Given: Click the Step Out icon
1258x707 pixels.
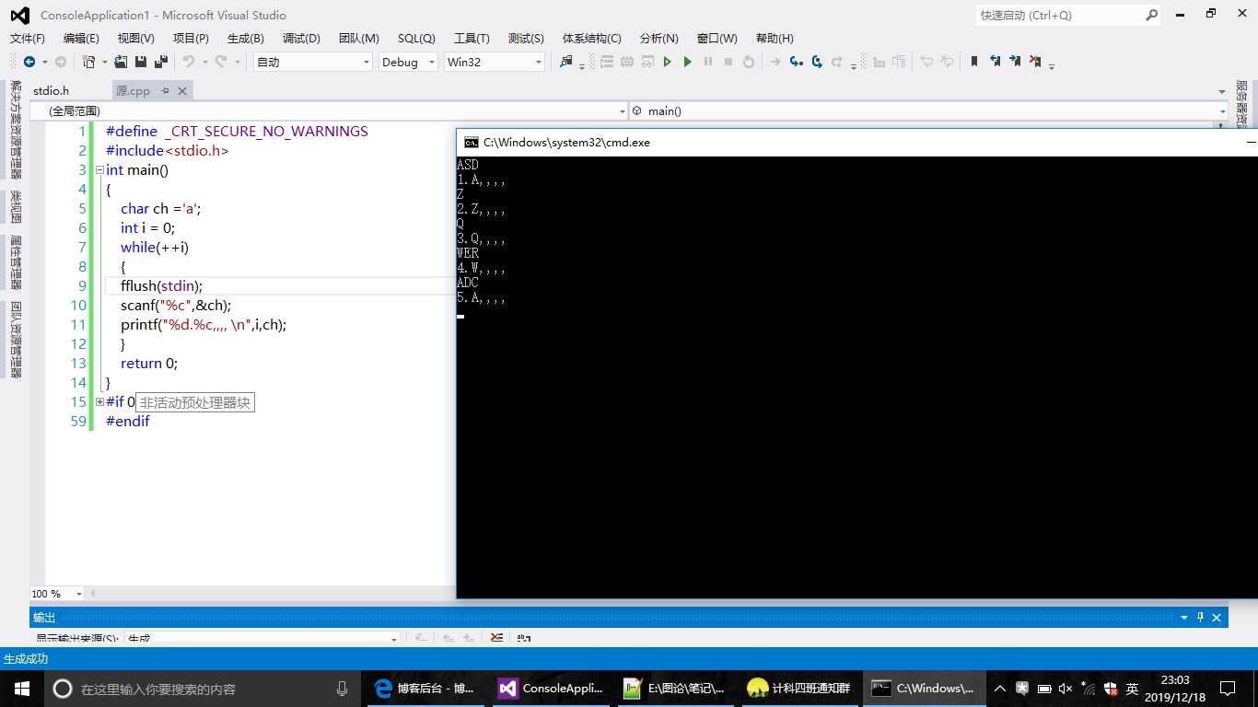Looking at the screenshot, I should point(837,62).
